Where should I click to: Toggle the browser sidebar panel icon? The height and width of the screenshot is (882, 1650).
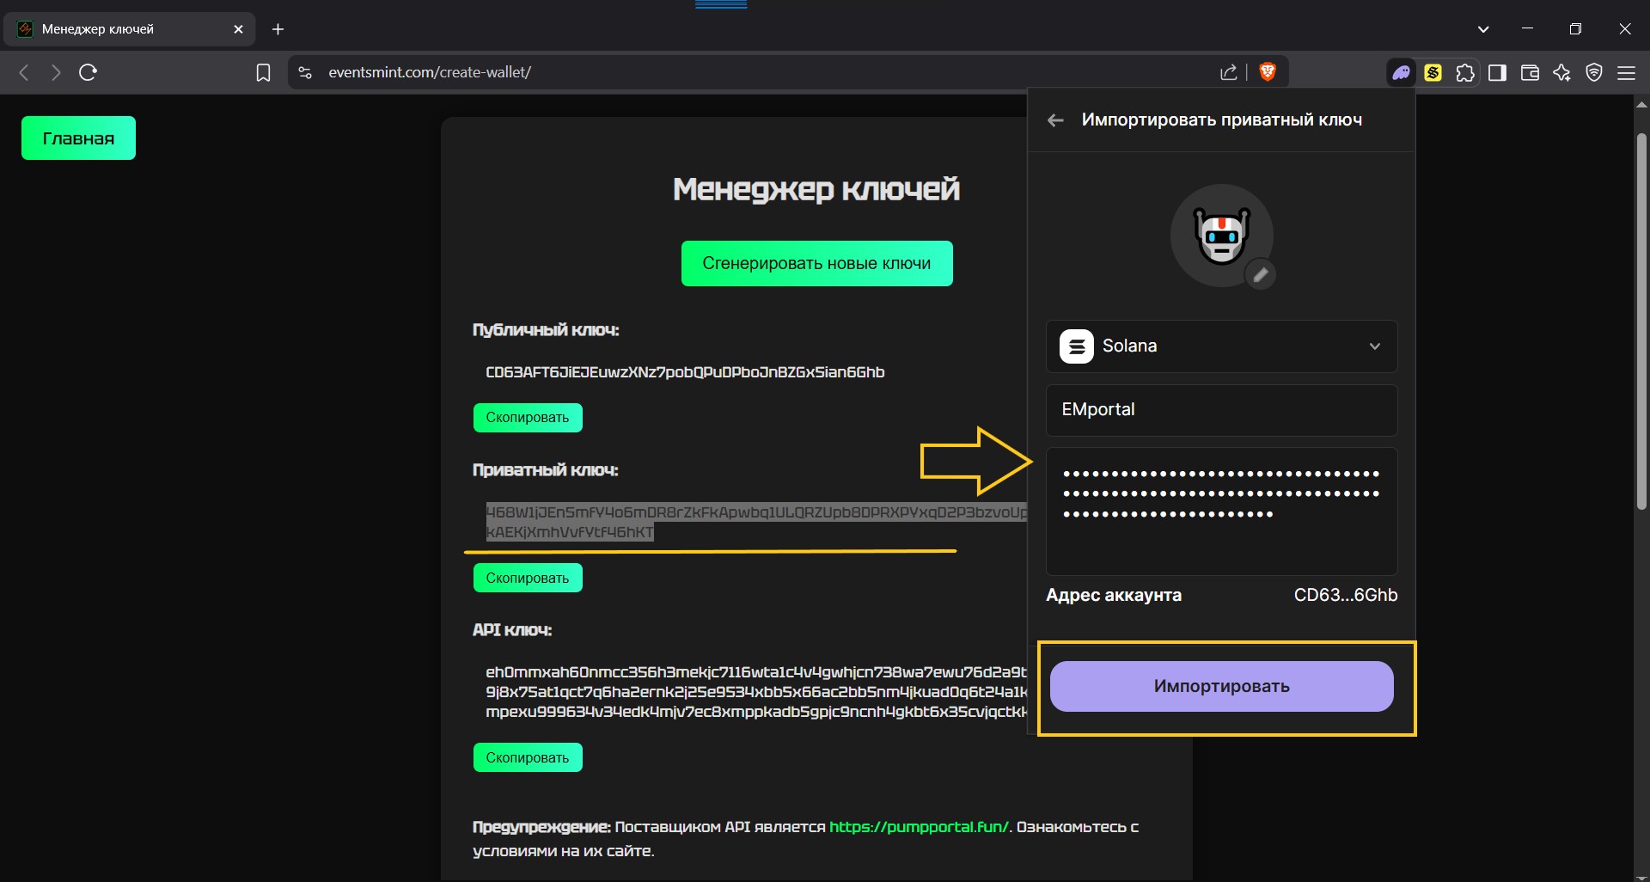click(x=1497, y=73)
